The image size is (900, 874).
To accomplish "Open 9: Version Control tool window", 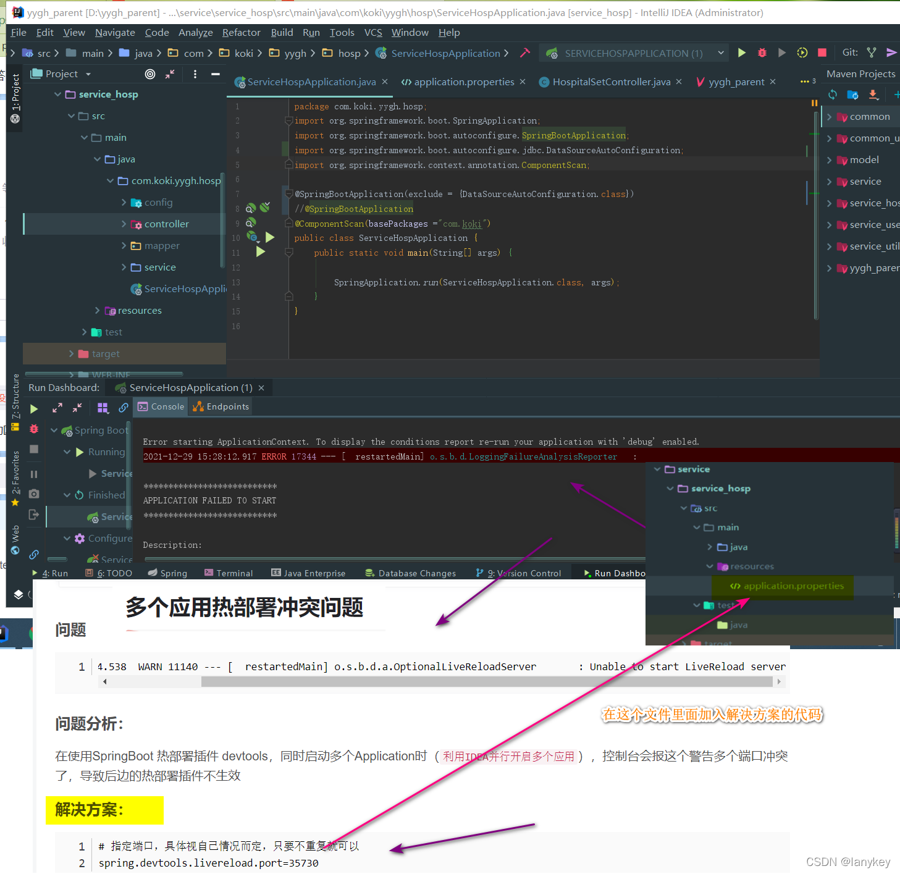I will click(519, 573).
